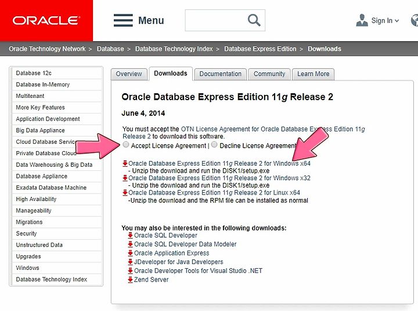Select Accept License Agreement radio button
418x311 pixels.
pos(126,145)
